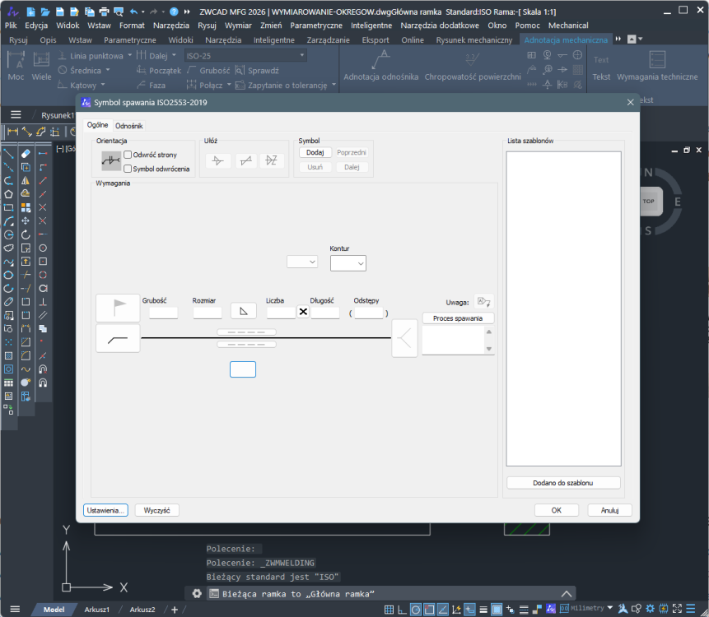The height and width of the screenshot is (617, 709).
Task: Click the leader bend line icon
Action: (x=118, y=338)
